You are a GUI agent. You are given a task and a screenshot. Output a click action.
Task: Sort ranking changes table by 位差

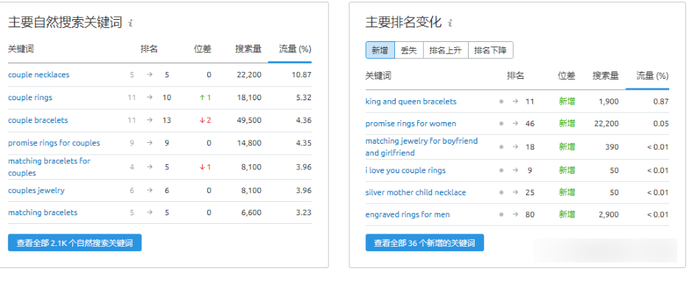tap(567, 76)
